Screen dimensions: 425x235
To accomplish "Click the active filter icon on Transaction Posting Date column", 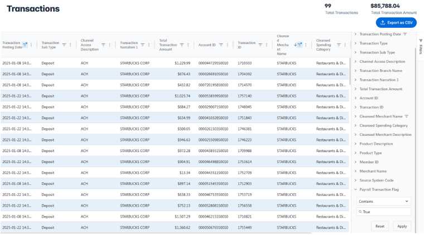I will point(25,45).
